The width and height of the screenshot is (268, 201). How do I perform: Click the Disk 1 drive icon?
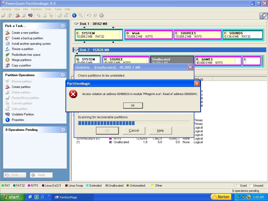tap(76, 24)
